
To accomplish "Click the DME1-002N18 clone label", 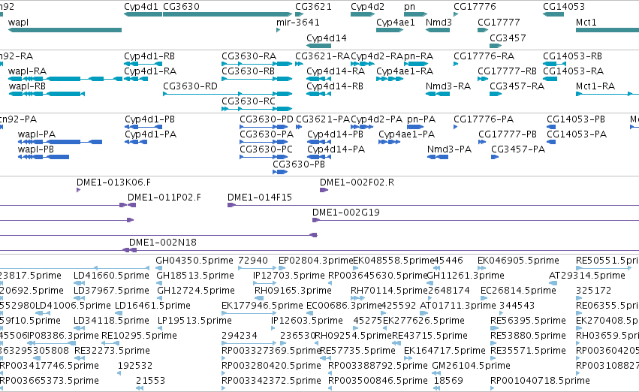I will [x=163, y=243].
